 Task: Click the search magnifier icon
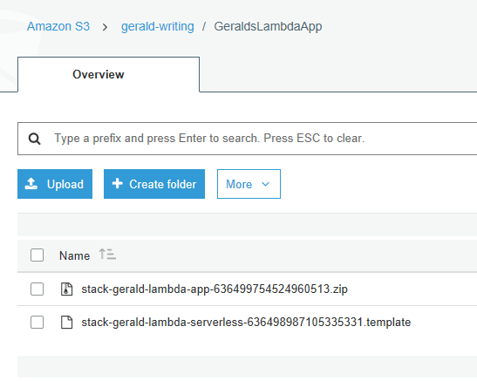pyautogui.click(x=34, y=139)
